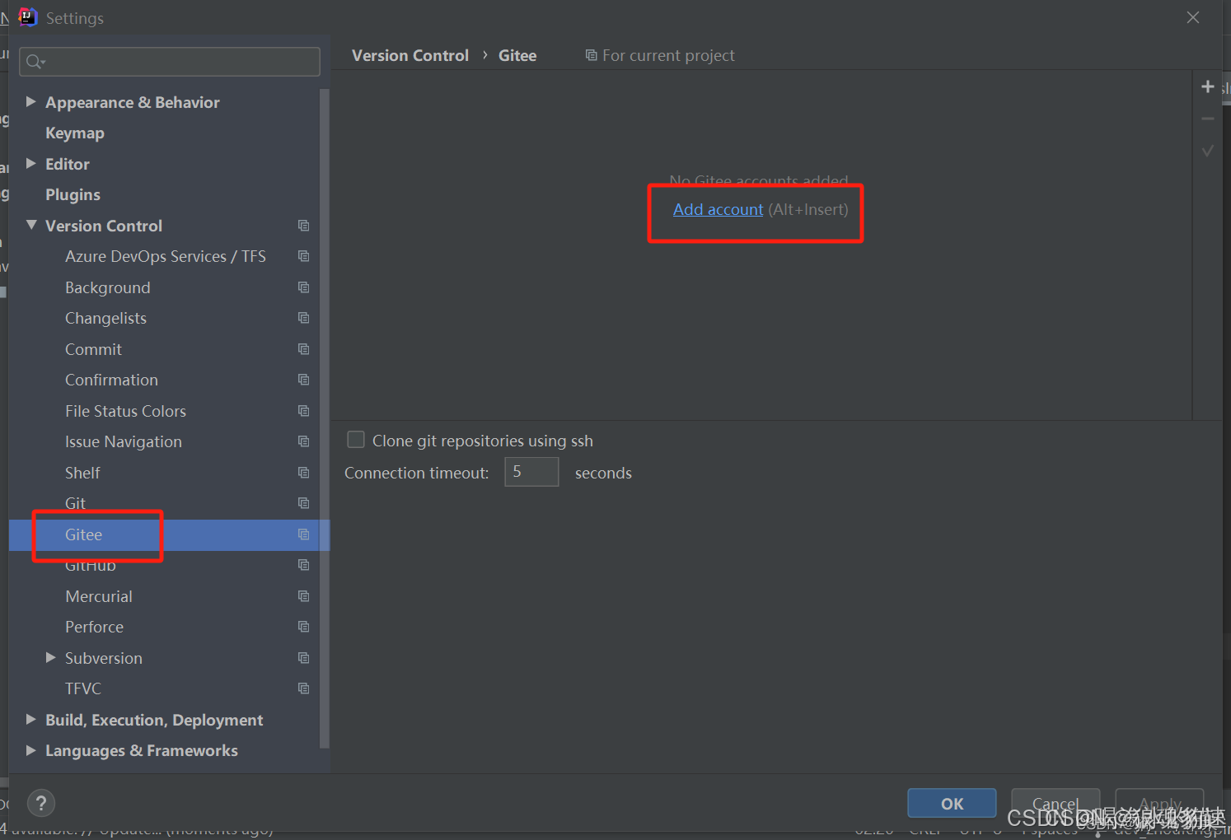
Task: Select the Git settings item
Action: point(75,503)
